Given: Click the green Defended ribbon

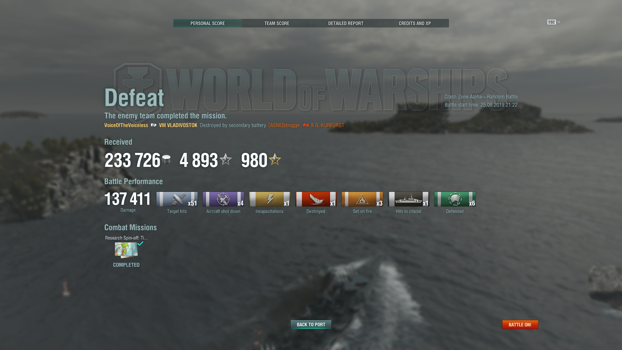Looking at the screenshot, I should tap(455, 199).
